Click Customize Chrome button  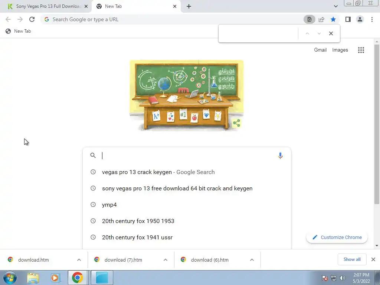pyautogui.click(x=337, y=237)
